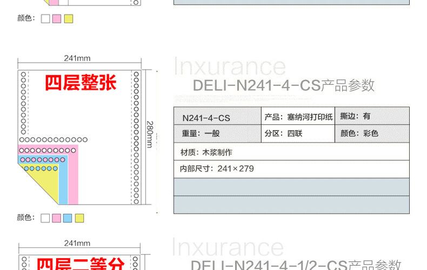Viewport: 427px width, 270px height.
Task: Click the blue swatch under four-layer paper
Action: [x=68, y=218]
